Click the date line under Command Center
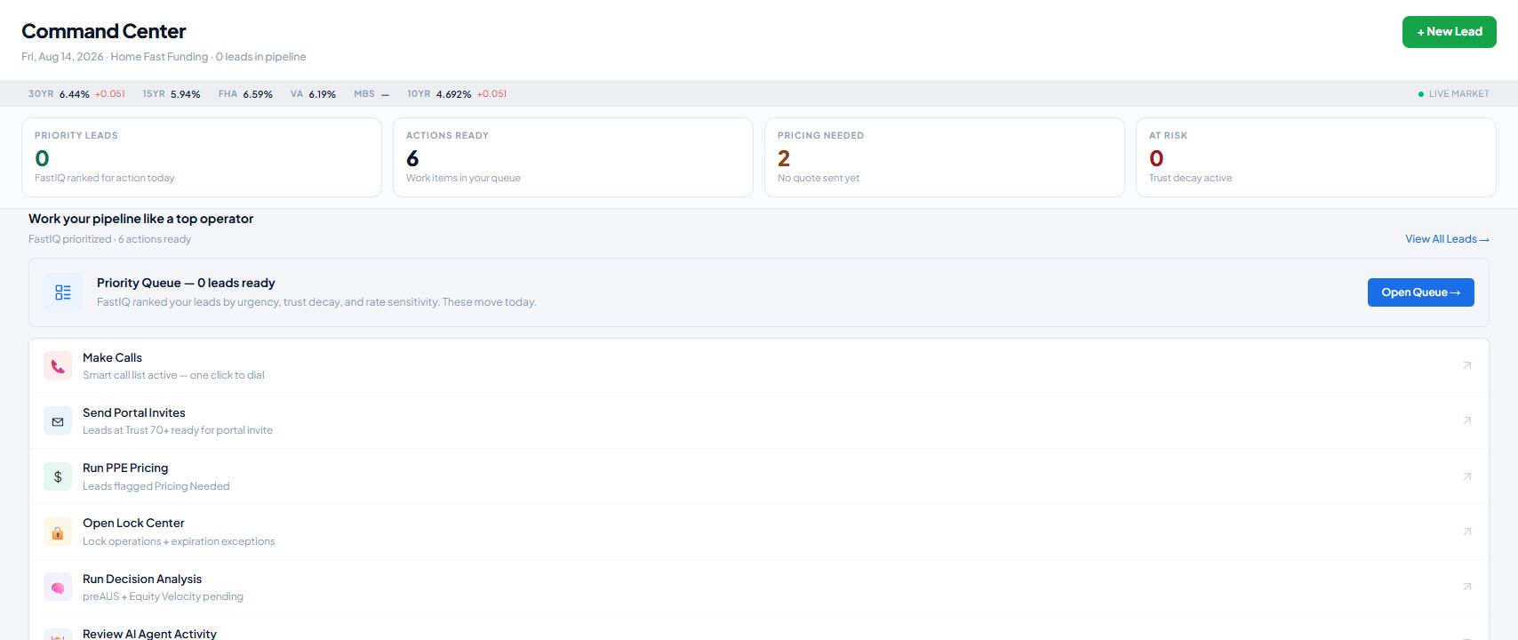This screenshot has width=1518, height=640. 164,57
